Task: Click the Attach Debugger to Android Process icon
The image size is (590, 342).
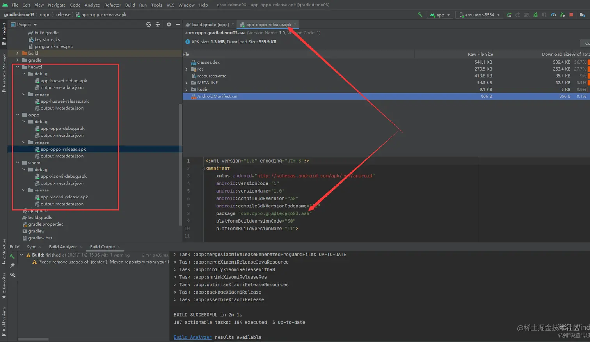Action: 562,15
